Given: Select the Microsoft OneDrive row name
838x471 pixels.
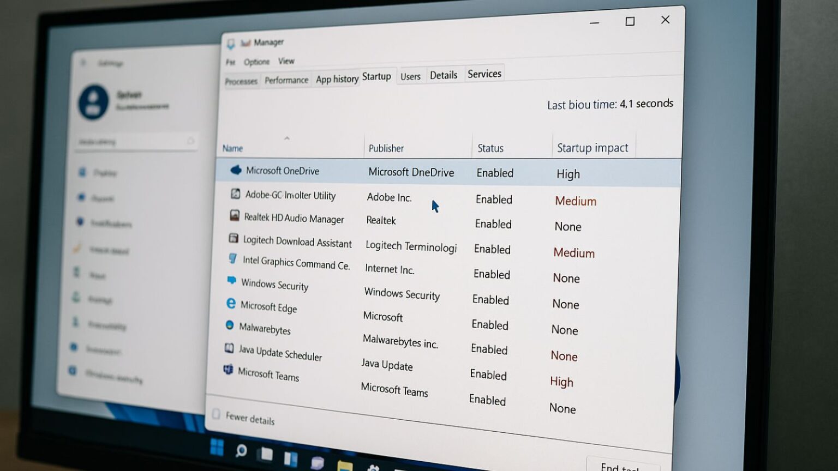Looking at the screenshot, I should click(283, 171).
